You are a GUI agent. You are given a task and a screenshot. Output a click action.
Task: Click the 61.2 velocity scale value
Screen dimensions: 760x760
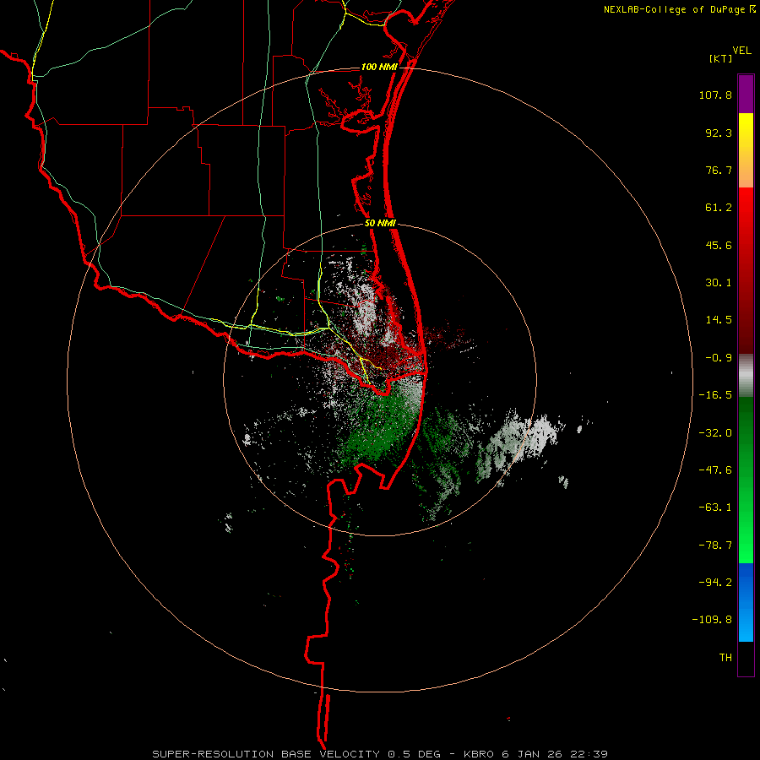click(x=719, y=208)
